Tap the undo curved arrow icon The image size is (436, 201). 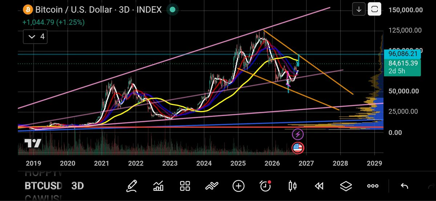[x=404, y=186]
